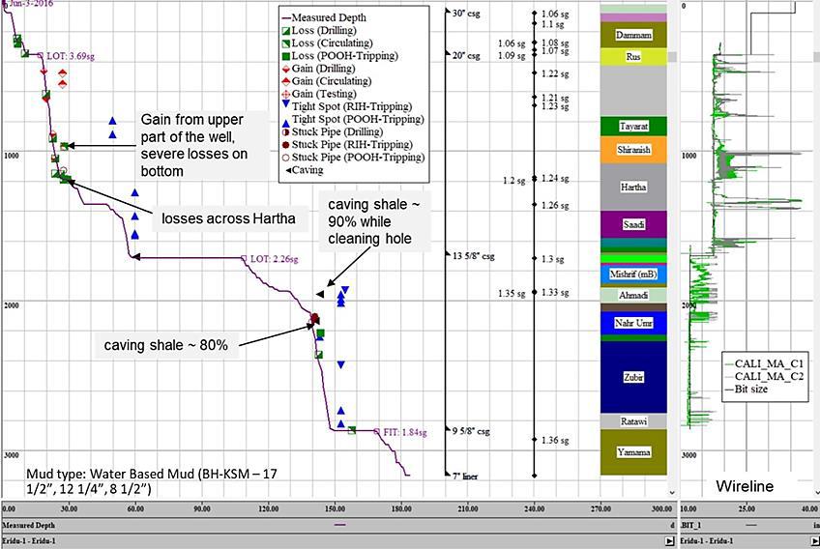This screenshot has height=549, width=820.
Task: Click the Loss (Drilling) legend icon
Action: click(285, 30)
